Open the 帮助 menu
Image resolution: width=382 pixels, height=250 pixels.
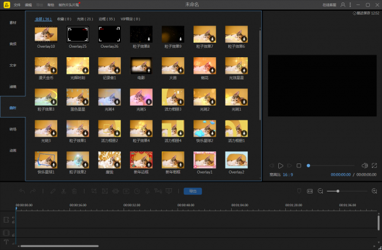tap(51, 5)
